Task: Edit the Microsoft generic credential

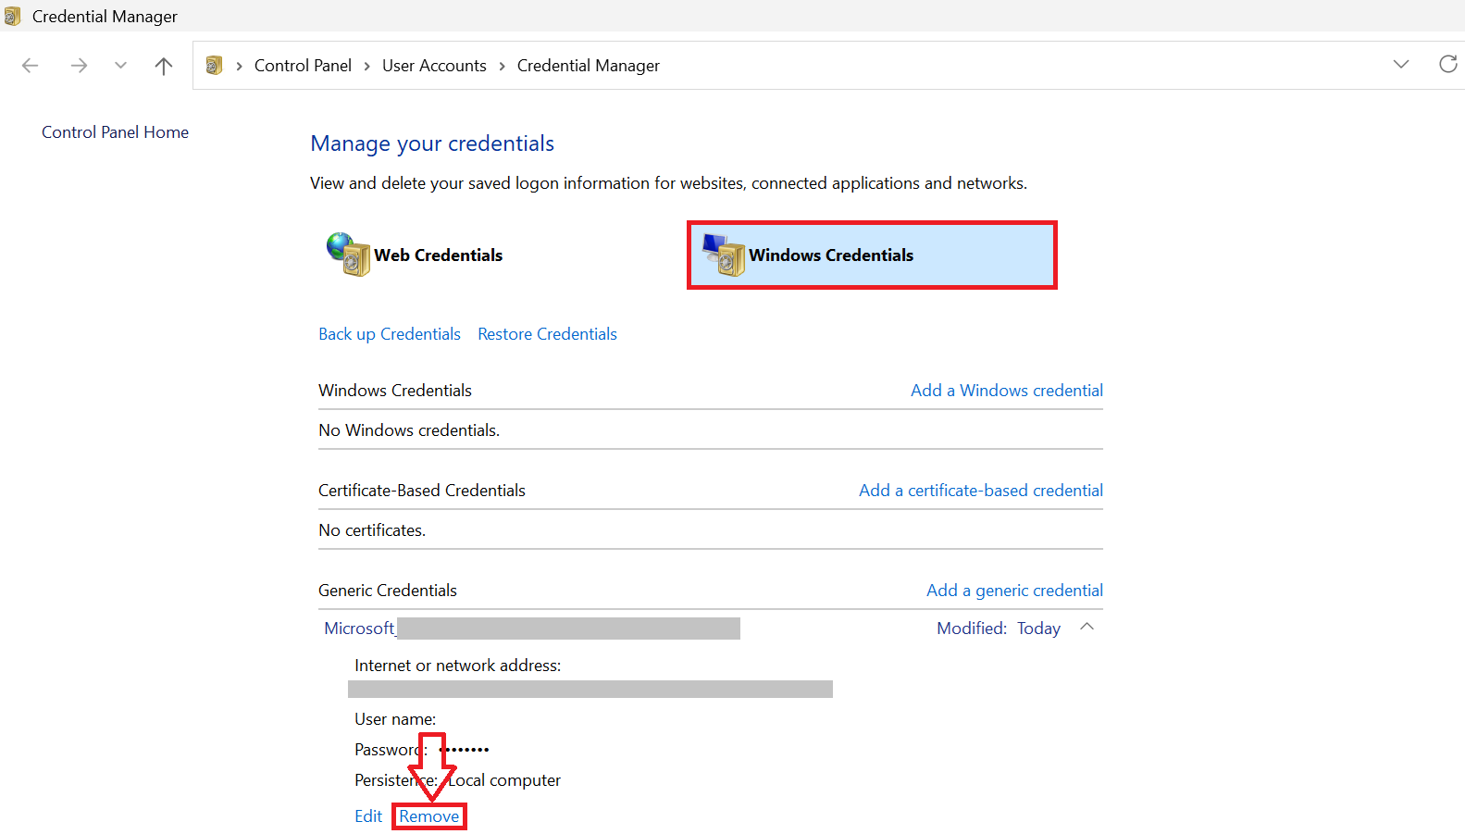Action: pyautogui.click(x=368, y=816)
